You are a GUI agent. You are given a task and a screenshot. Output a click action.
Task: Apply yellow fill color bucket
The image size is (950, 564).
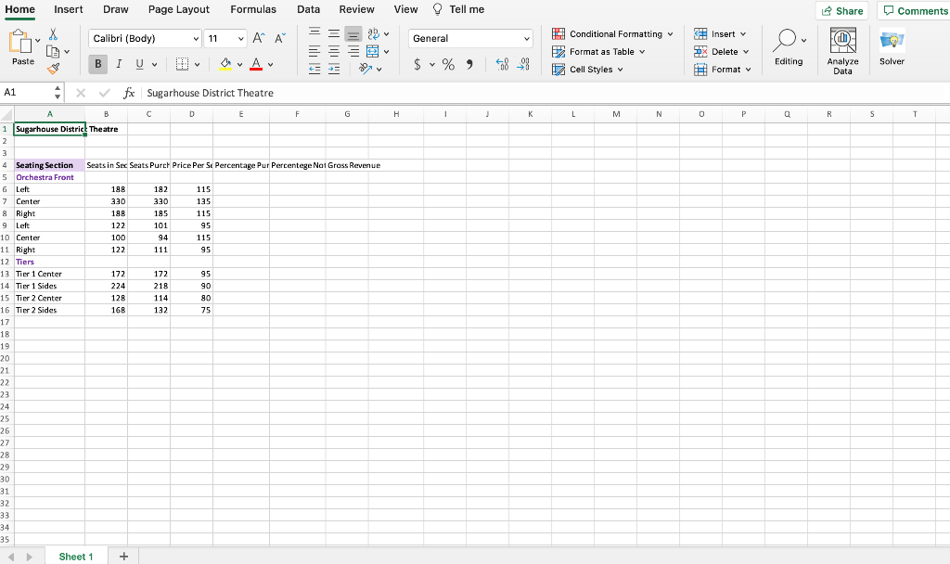pyautogui.click(x=225, y=64)
